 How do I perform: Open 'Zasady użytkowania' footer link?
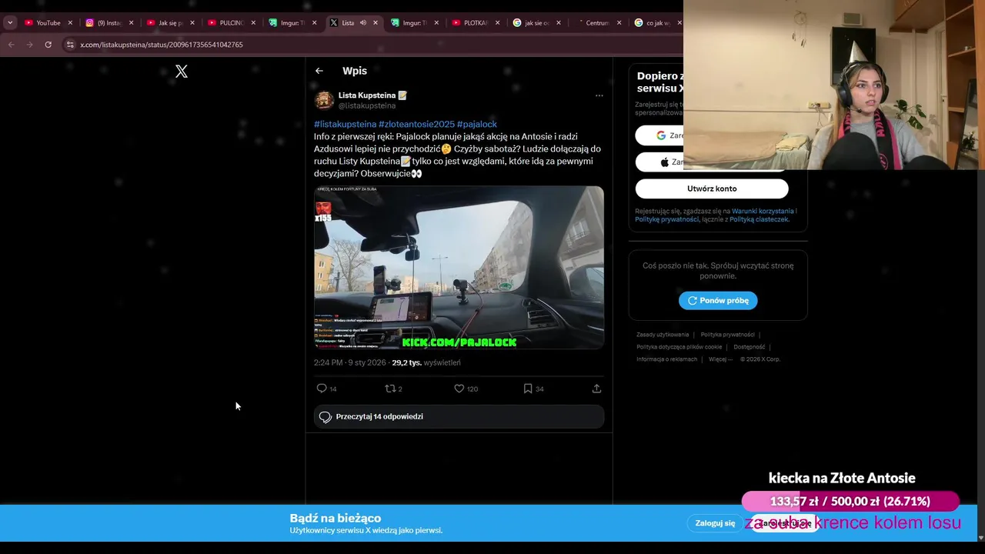tap(663, 335)
